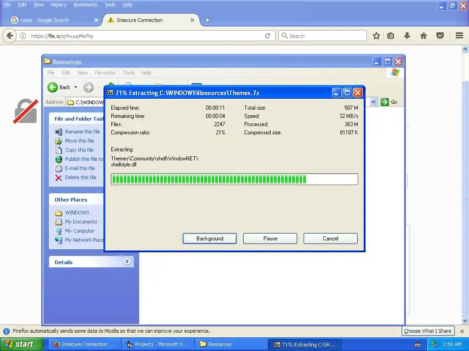This screenshot has width=469, height=351.
Task: Click Copy this file task
Action: [x=79, y=150]
